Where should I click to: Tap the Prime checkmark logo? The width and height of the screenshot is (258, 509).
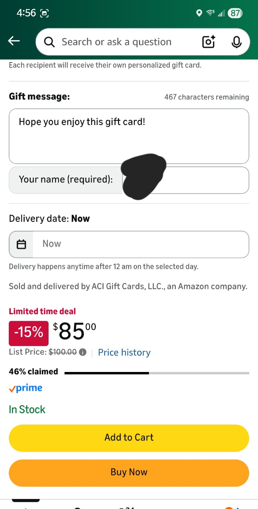(x=25, y=388)
